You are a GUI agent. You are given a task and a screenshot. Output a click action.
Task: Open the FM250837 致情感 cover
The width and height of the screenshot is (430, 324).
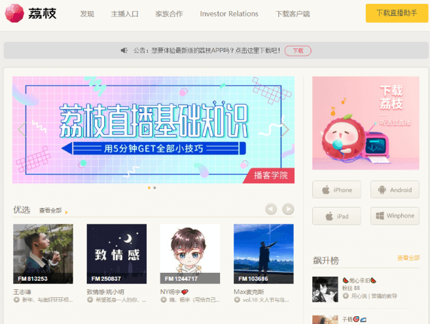(x=116, y=254)
